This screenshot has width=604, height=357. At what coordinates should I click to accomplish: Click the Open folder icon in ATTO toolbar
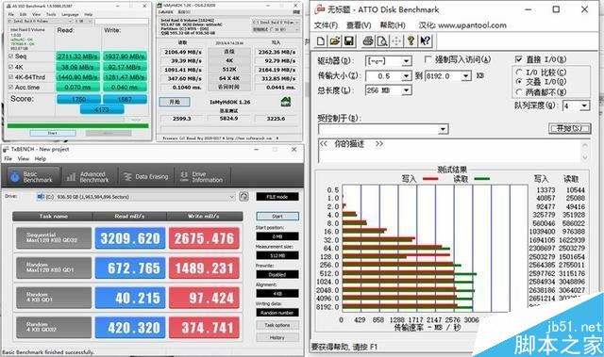[335, 41]
